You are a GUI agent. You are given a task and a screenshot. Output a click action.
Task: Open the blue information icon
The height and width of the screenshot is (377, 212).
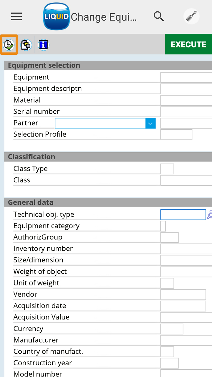click(x=44, y=45)
